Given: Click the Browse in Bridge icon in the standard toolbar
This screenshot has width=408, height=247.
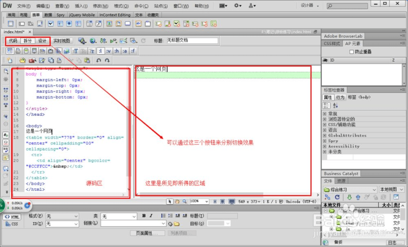Looking at the screenshot, I should point(32,60).
